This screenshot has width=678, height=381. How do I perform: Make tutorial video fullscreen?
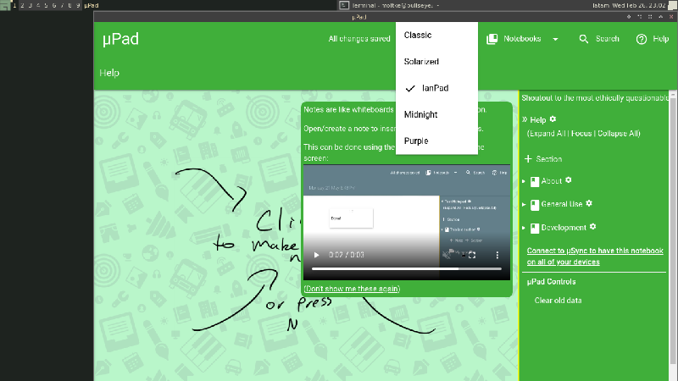pos(472,255)
